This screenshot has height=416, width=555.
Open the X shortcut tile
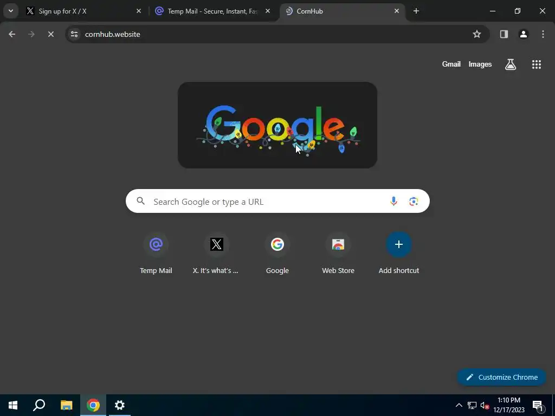tap(217, 253)
